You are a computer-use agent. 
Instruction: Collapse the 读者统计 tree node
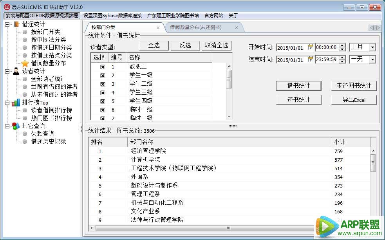pos(7,71)
